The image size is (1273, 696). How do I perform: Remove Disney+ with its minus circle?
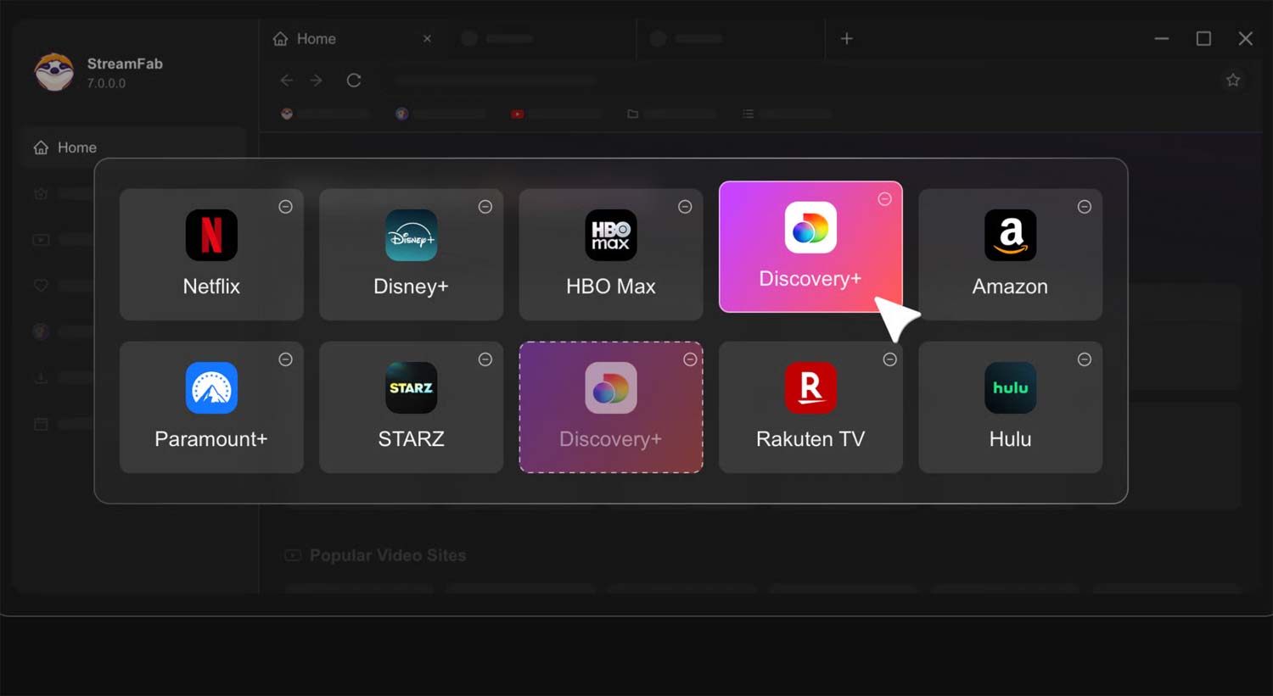pos(485,207)
